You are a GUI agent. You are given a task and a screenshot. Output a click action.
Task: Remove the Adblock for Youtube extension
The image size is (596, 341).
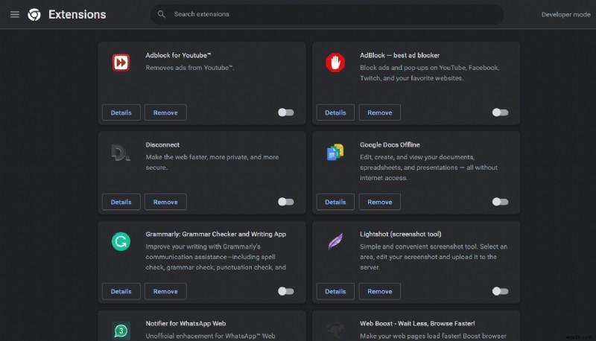click(x=165, y=112)
